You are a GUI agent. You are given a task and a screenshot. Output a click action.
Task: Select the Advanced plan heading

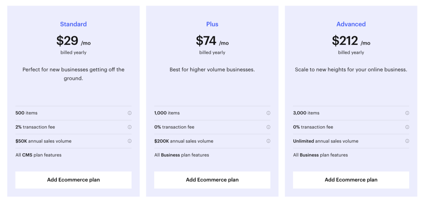point(351,24)
